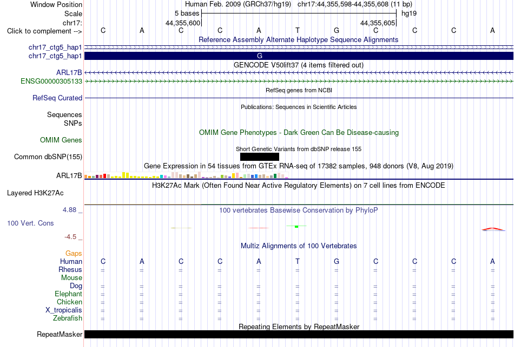
Task: Click the 'Human Feb. 2009 (GRCh37/hg19)' position header
Action: (238, 4)
